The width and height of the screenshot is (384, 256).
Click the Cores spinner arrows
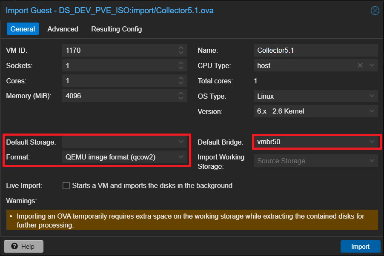181,81
